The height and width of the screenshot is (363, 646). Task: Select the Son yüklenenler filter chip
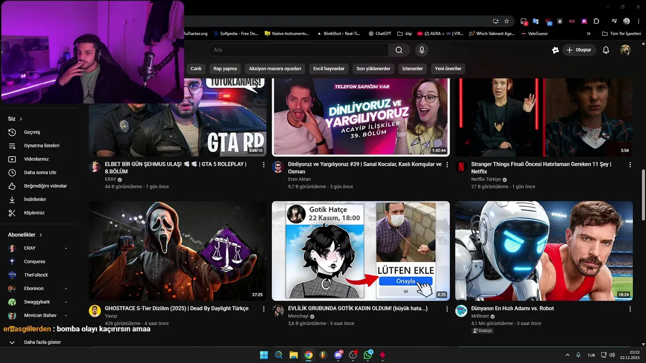pyautogui.click(x=373, y=69)
